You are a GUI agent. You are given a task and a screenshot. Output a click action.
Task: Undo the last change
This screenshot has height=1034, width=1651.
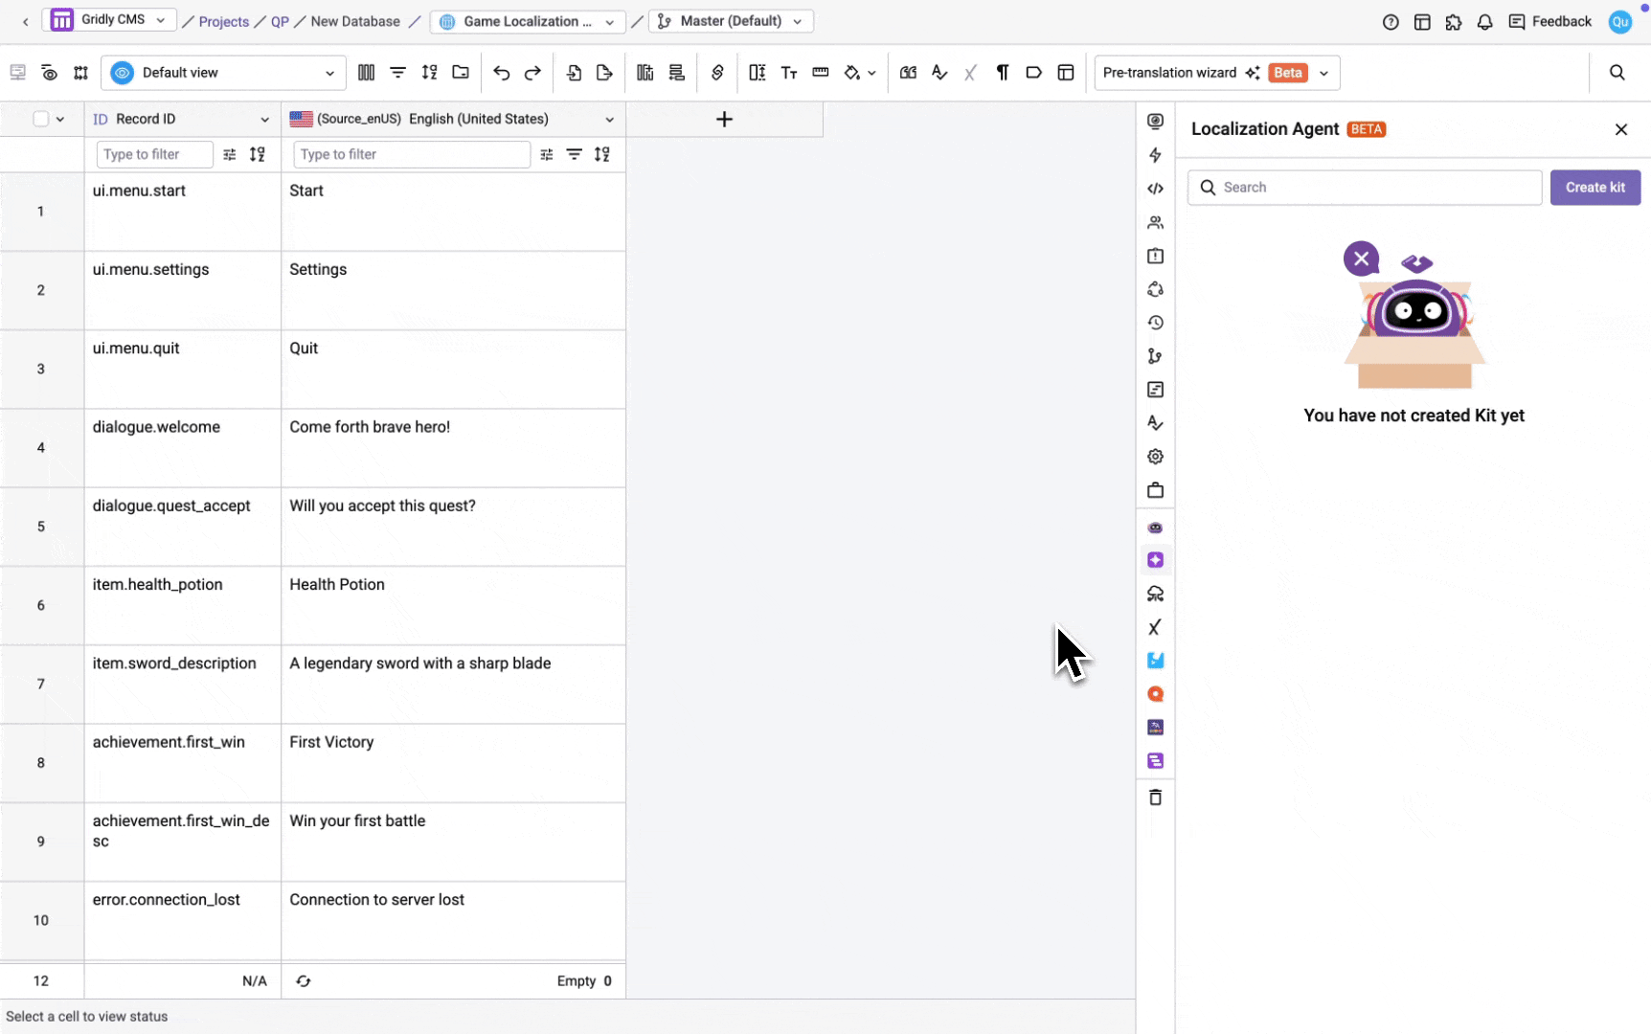coord(501,73)
